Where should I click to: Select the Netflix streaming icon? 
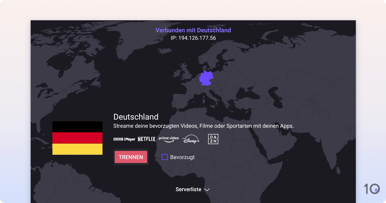pyautogui.click(x=147, y=139)
